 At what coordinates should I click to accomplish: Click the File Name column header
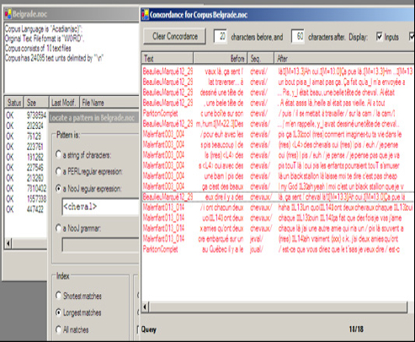point(109,103)
